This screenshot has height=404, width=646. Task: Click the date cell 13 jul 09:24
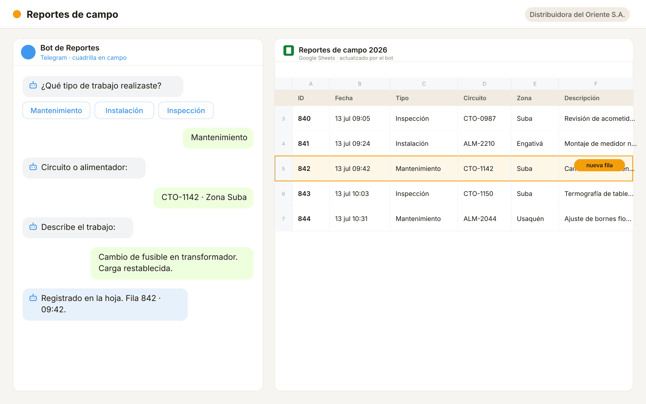(x=360, y=143)
